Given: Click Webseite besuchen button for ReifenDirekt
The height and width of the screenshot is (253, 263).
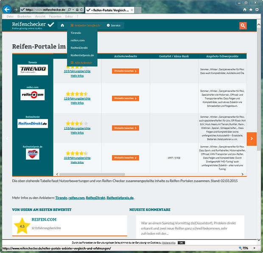Looking at the screenshot, I should (126, 128).
